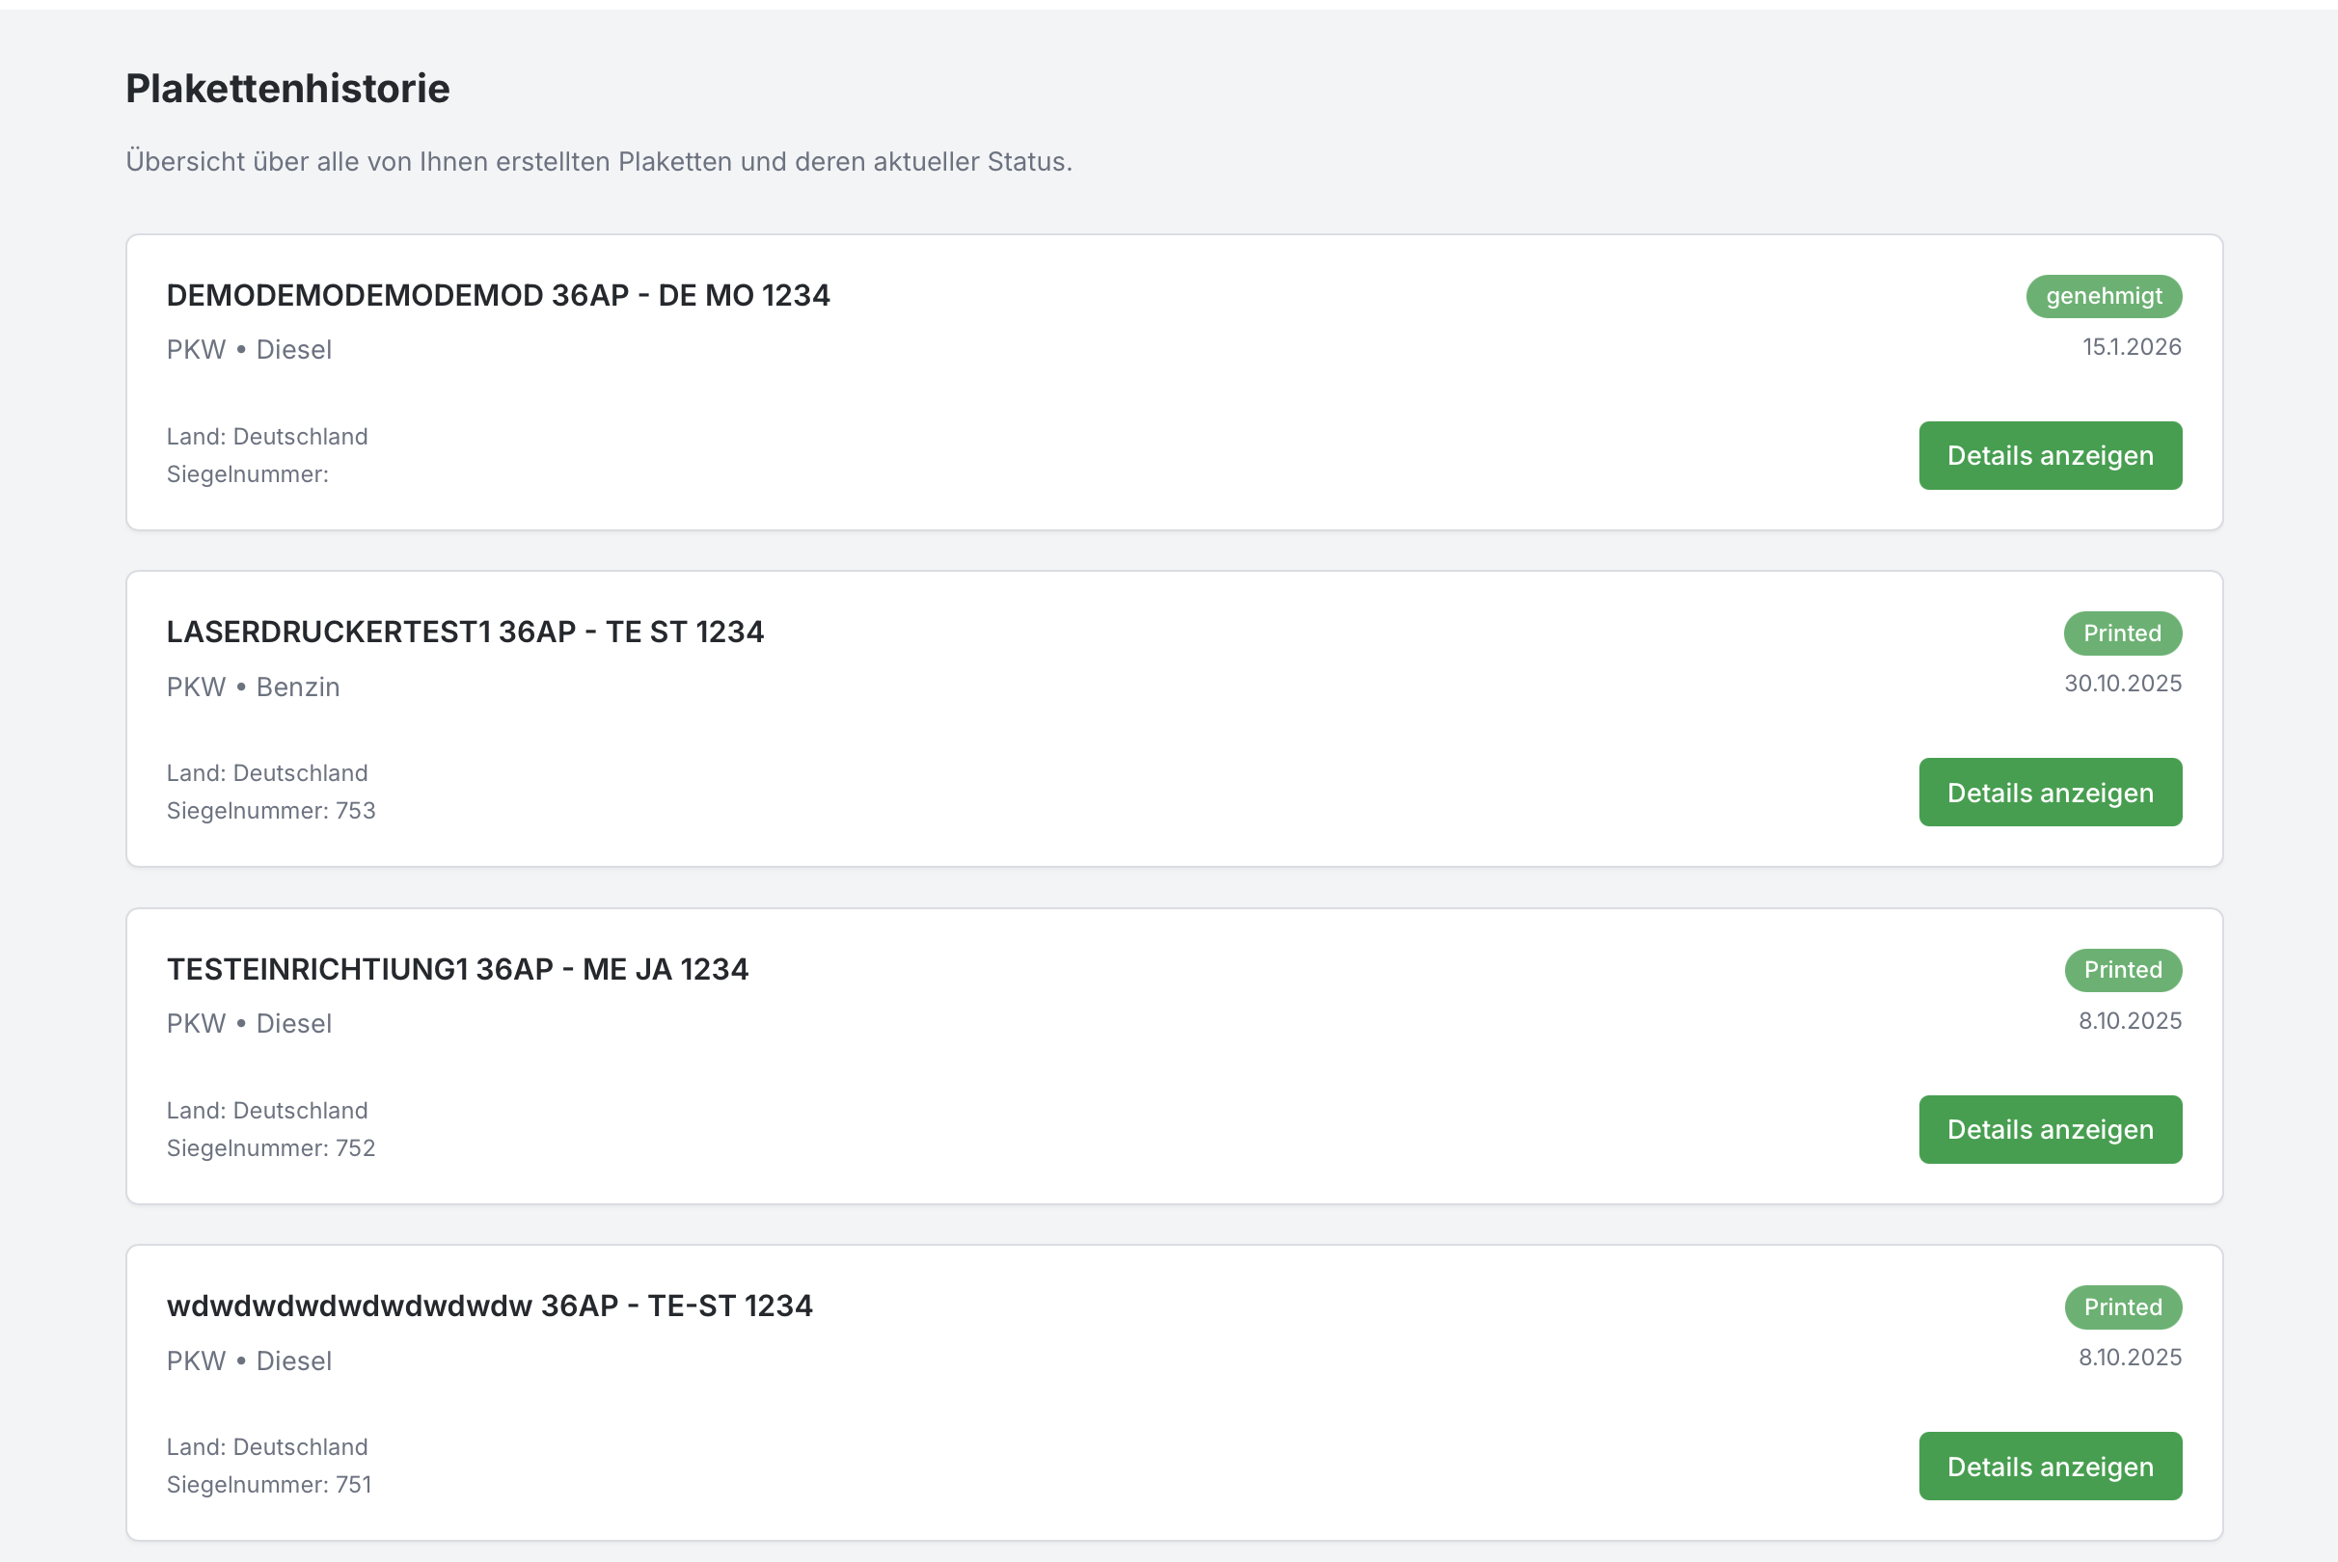The height and width of the screenshot is (1562, 2338).
Task: Click the Übersicht description subtitle text
Action: coord(598,161)
